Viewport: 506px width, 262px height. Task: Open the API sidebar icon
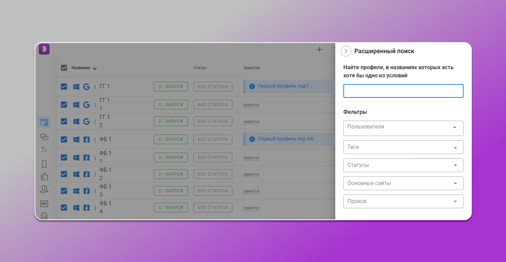pos(44,204)
